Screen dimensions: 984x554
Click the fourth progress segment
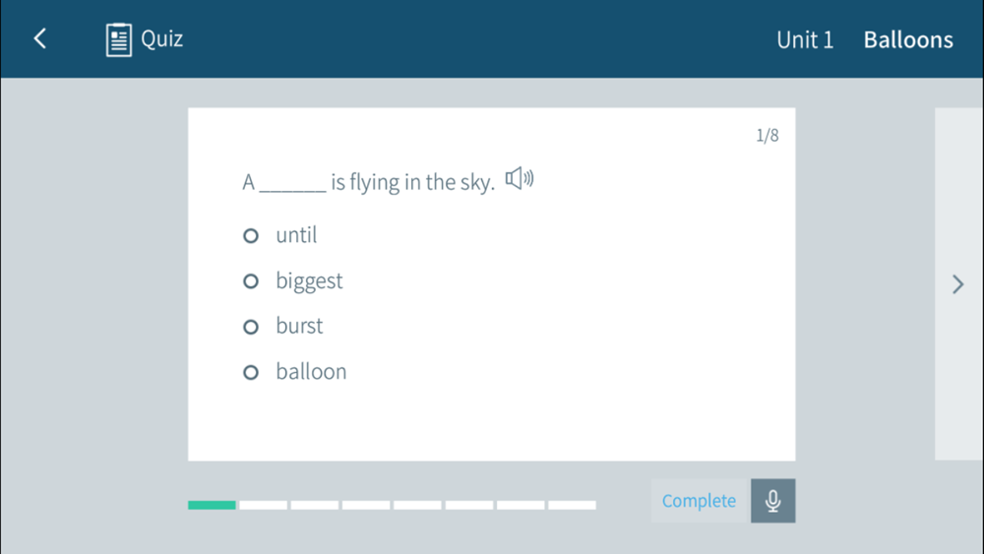tap(366, 505)
